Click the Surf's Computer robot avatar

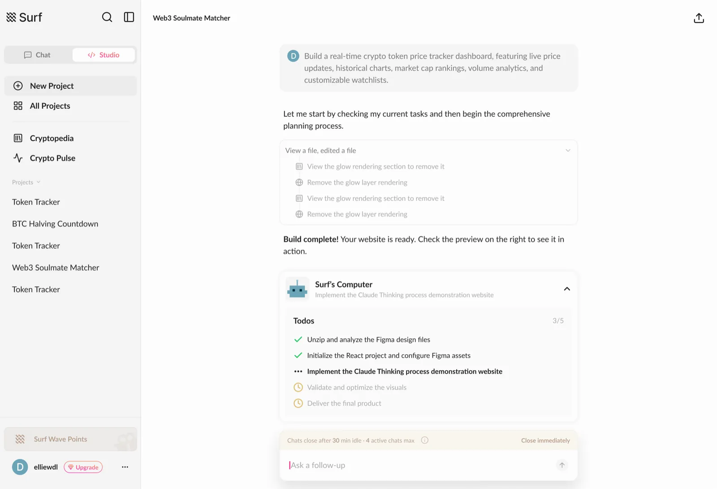click(297, 289)
